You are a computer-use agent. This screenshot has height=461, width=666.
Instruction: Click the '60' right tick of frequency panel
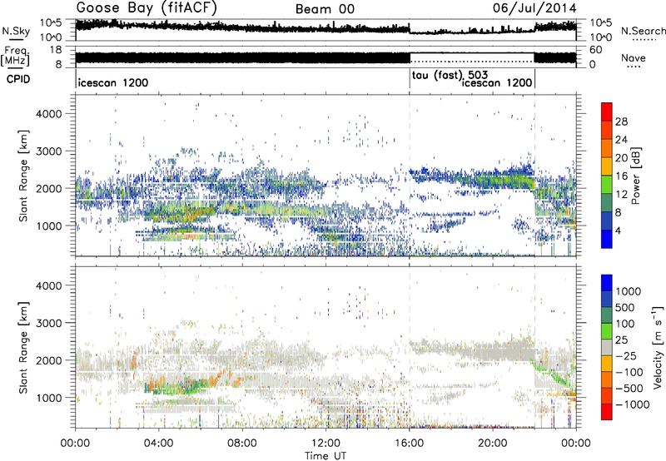596,50
